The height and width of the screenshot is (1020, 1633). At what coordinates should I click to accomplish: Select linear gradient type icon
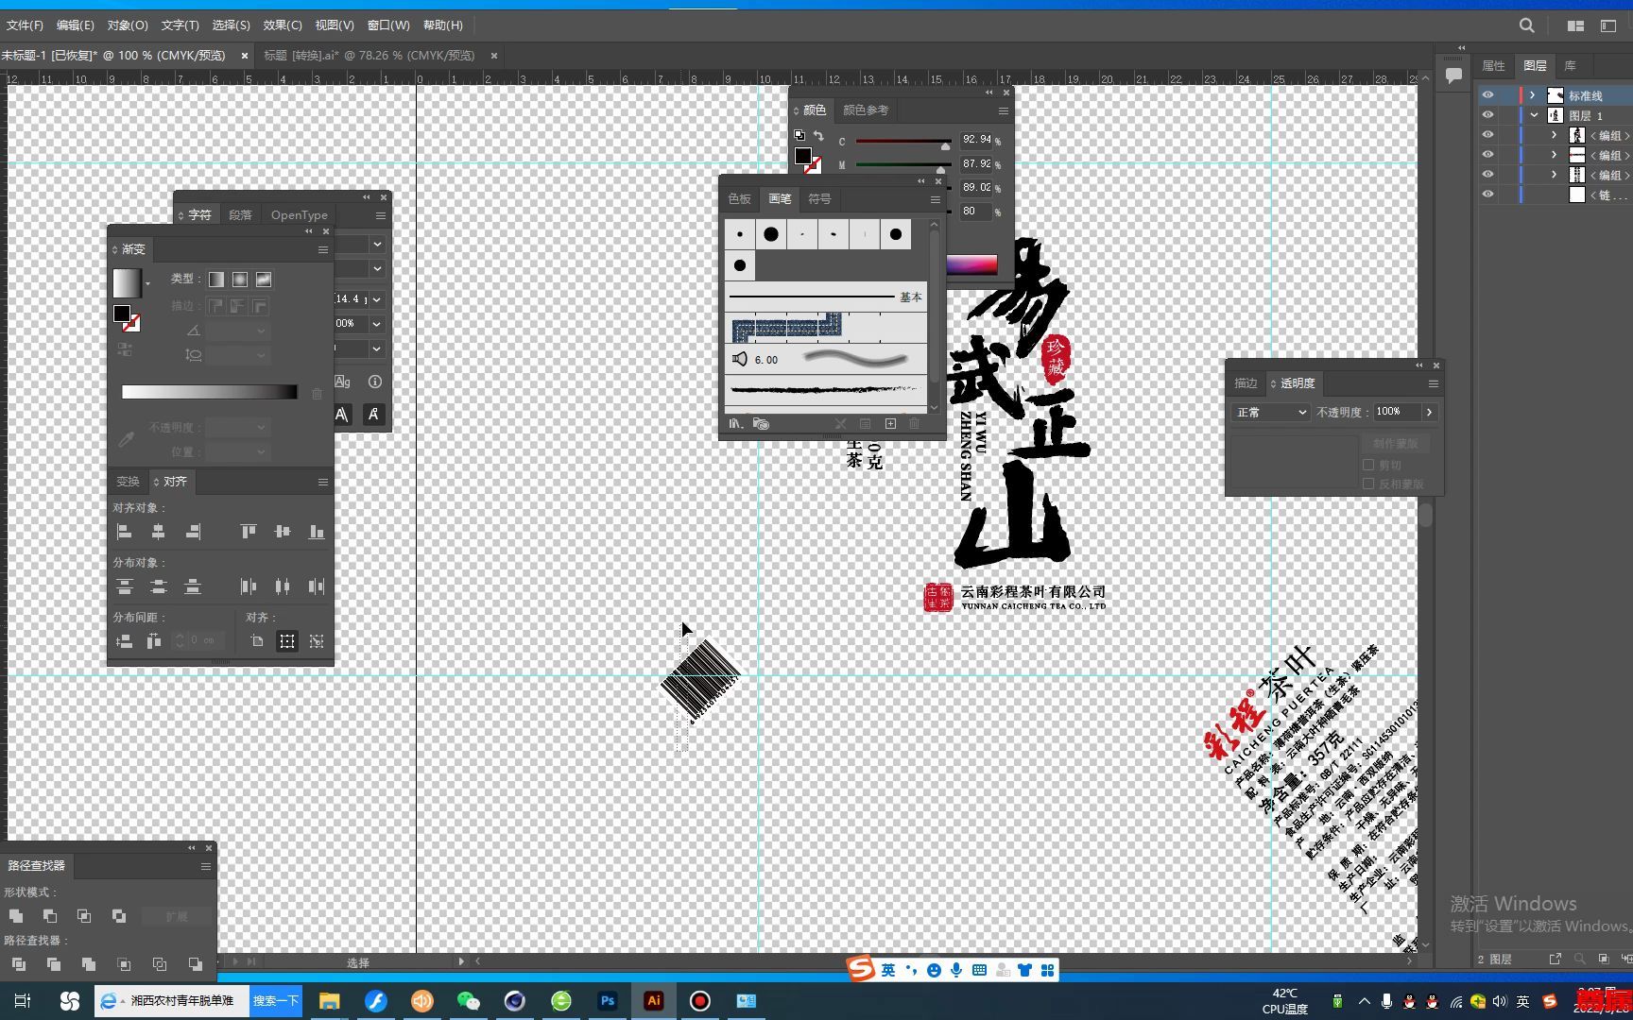tap(216, 280)
